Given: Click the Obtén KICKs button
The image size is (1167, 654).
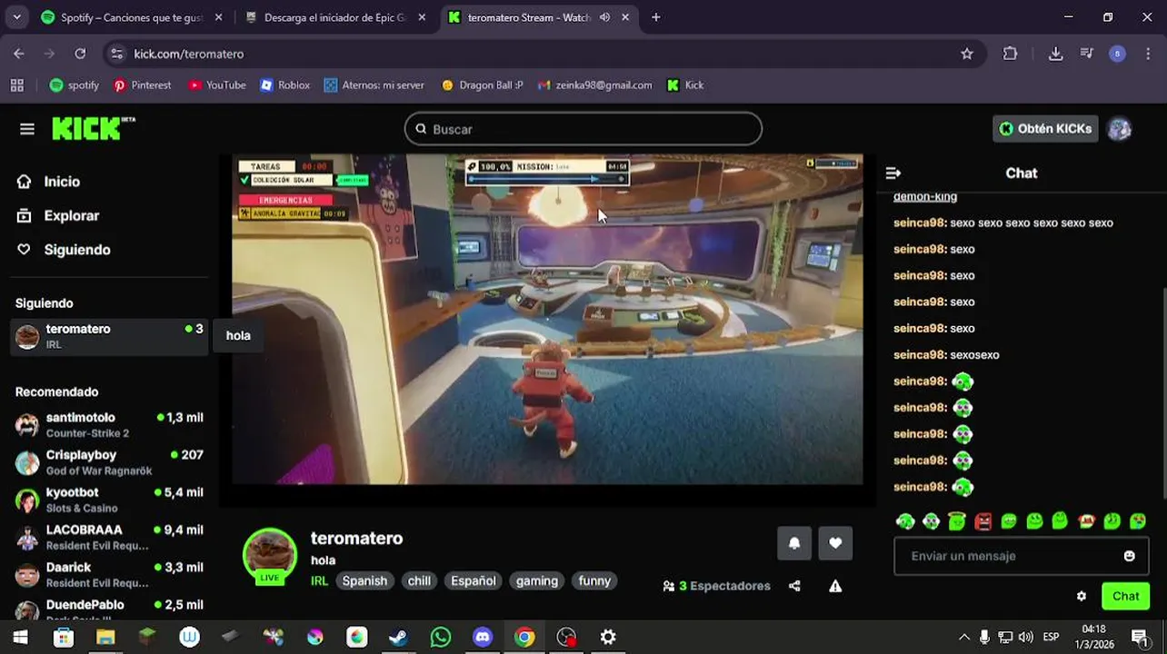Looking at the screenshot, I should [x=1045, y=129].
